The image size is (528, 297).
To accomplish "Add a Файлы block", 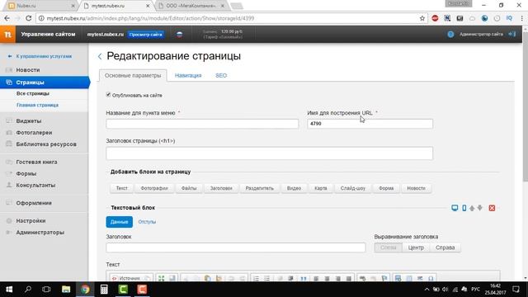I will (x=189, y=188).
